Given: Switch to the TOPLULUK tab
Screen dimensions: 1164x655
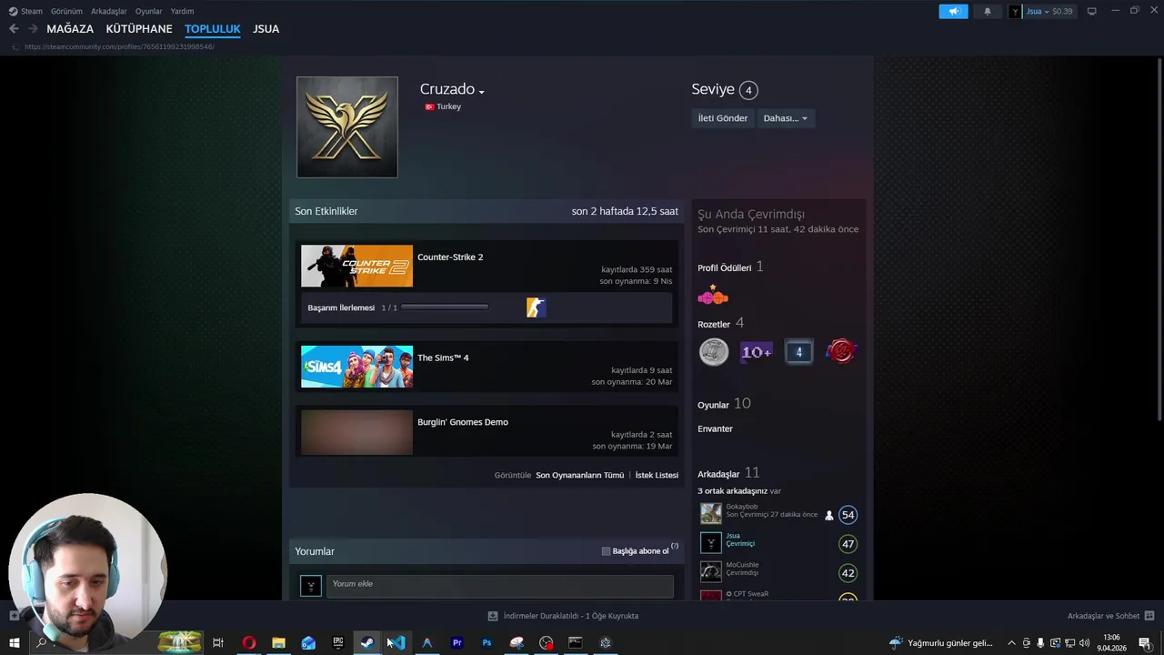Looking at the screenshot, I should pyautogui.click(x=213, y=29).
